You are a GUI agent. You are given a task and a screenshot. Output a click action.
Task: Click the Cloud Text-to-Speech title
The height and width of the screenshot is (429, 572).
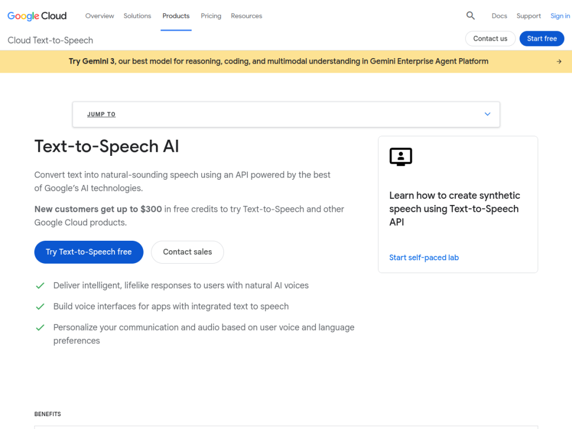(50, 40)
